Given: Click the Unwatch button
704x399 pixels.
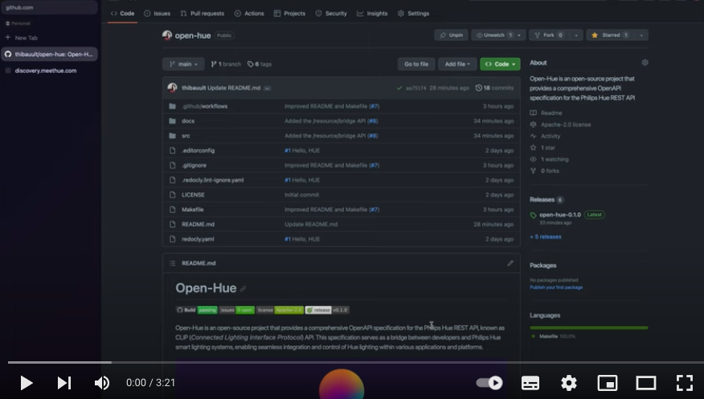Looking at the screenshot, I should [x=493, y=35].
